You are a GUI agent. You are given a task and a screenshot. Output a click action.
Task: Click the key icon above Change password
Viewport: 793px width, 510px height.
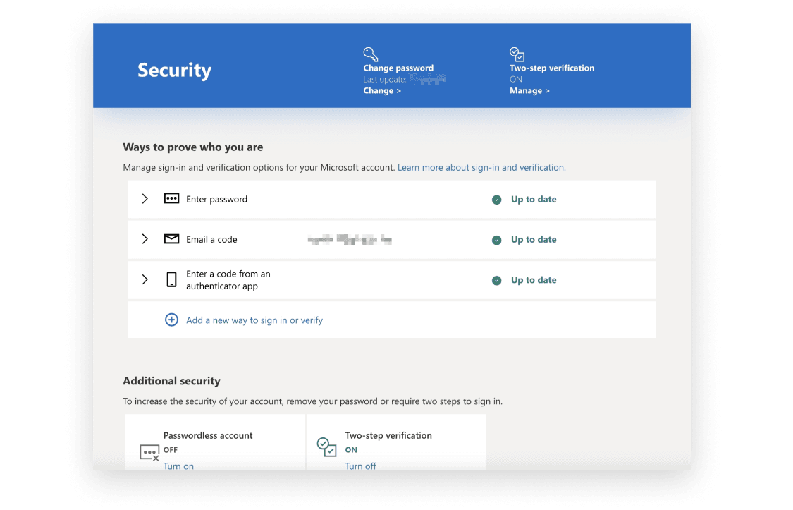371,54
